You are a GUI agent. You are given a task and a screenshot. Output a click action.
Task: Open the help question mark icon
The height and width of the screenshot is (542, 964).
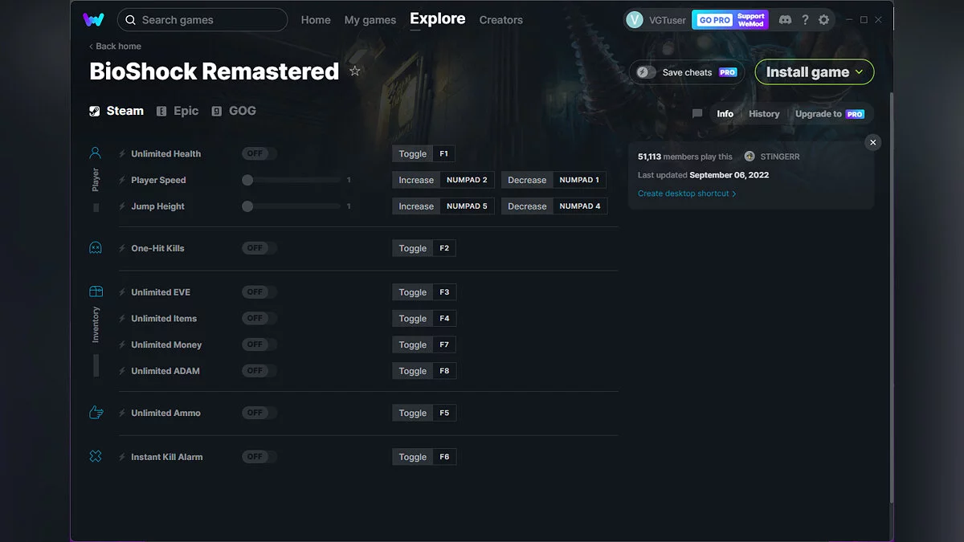click(x=805, y=19)
